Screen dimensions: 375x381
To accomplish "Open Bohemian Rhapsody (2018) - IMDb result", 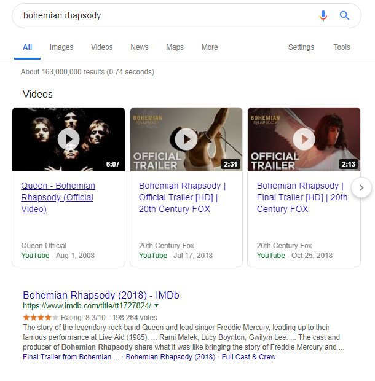I will [101, 295].
